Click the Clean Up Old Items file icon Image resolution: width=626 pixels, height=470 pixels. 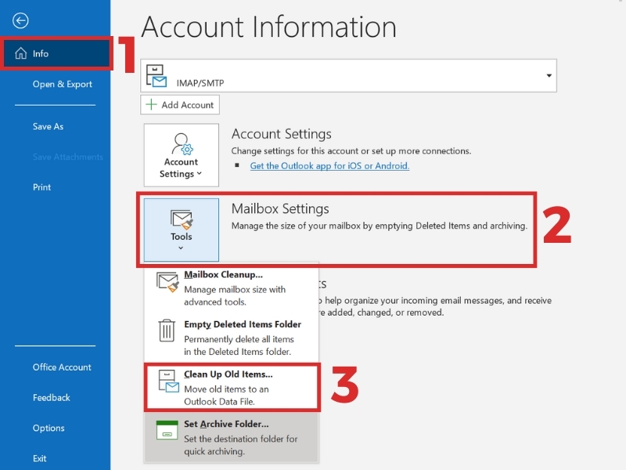click(168, 381)
